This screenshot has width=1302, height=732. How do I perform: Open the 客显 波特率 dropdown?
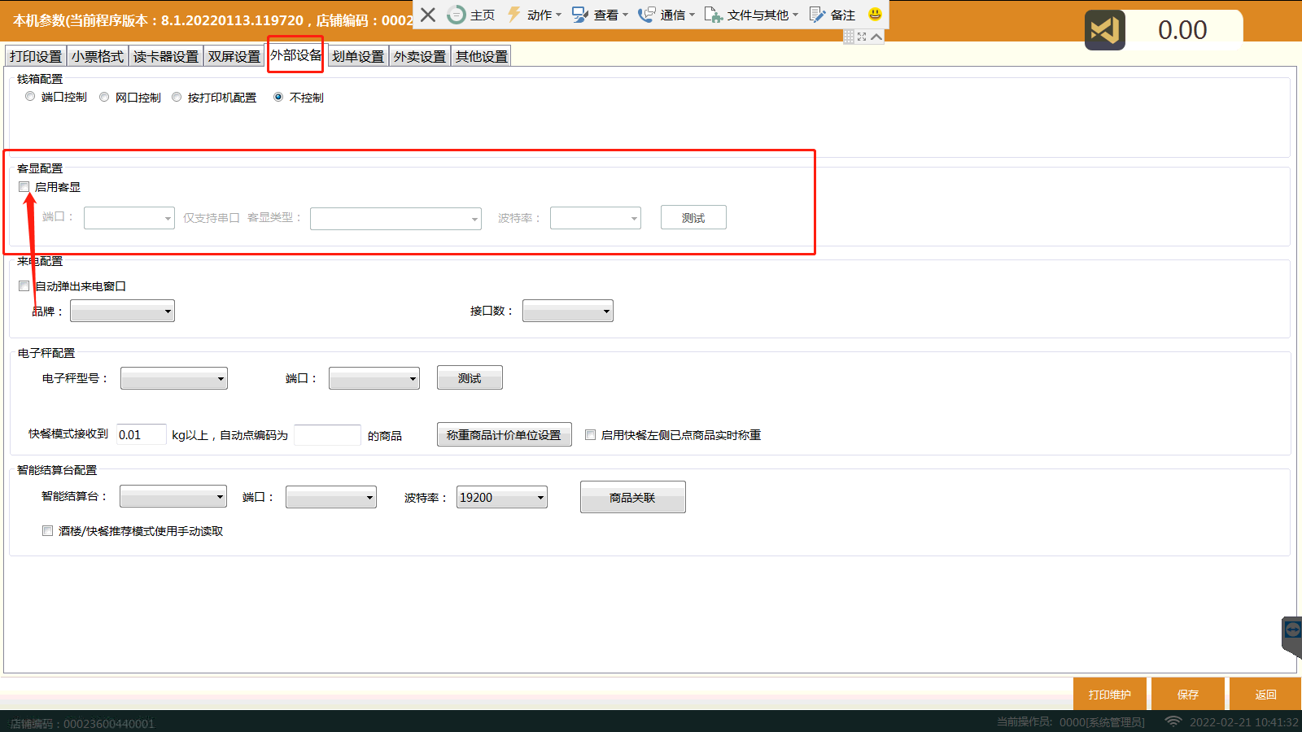[x=596, y=218]
